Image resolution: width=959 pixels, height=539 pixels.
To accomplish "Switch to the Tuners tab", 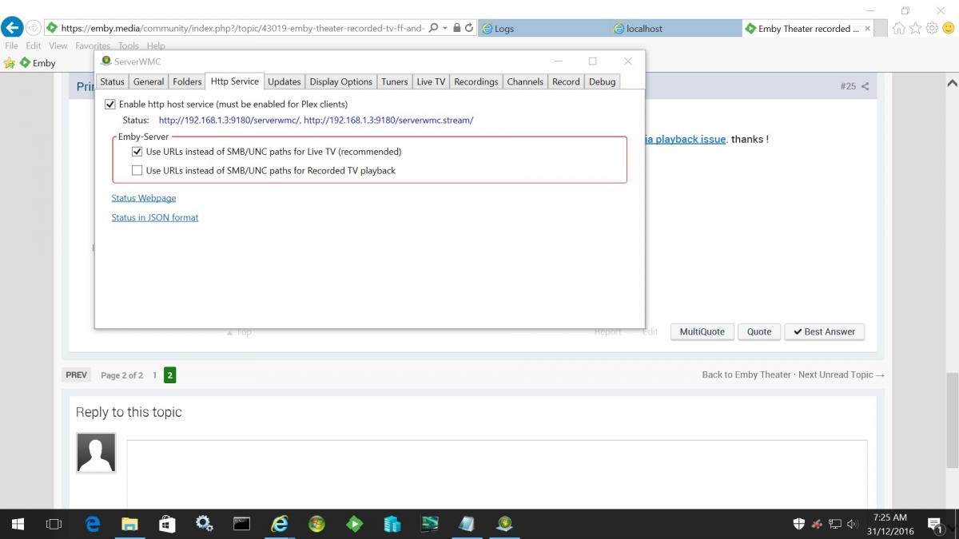I will pos(394,81).
